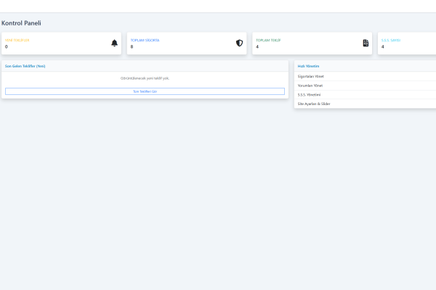Click the Yeni Teklifler count of 0

pos(7,46)
